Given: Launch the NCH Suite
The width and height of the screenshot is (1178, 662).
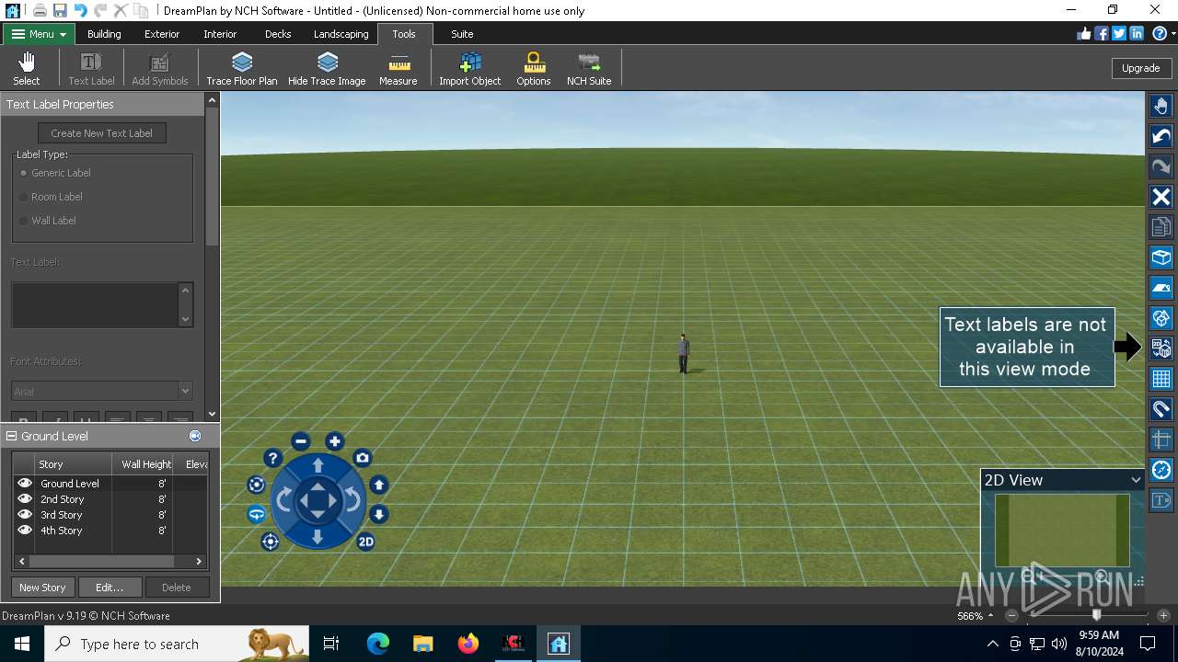Looking at the screenshot, I should pos(589,69).
